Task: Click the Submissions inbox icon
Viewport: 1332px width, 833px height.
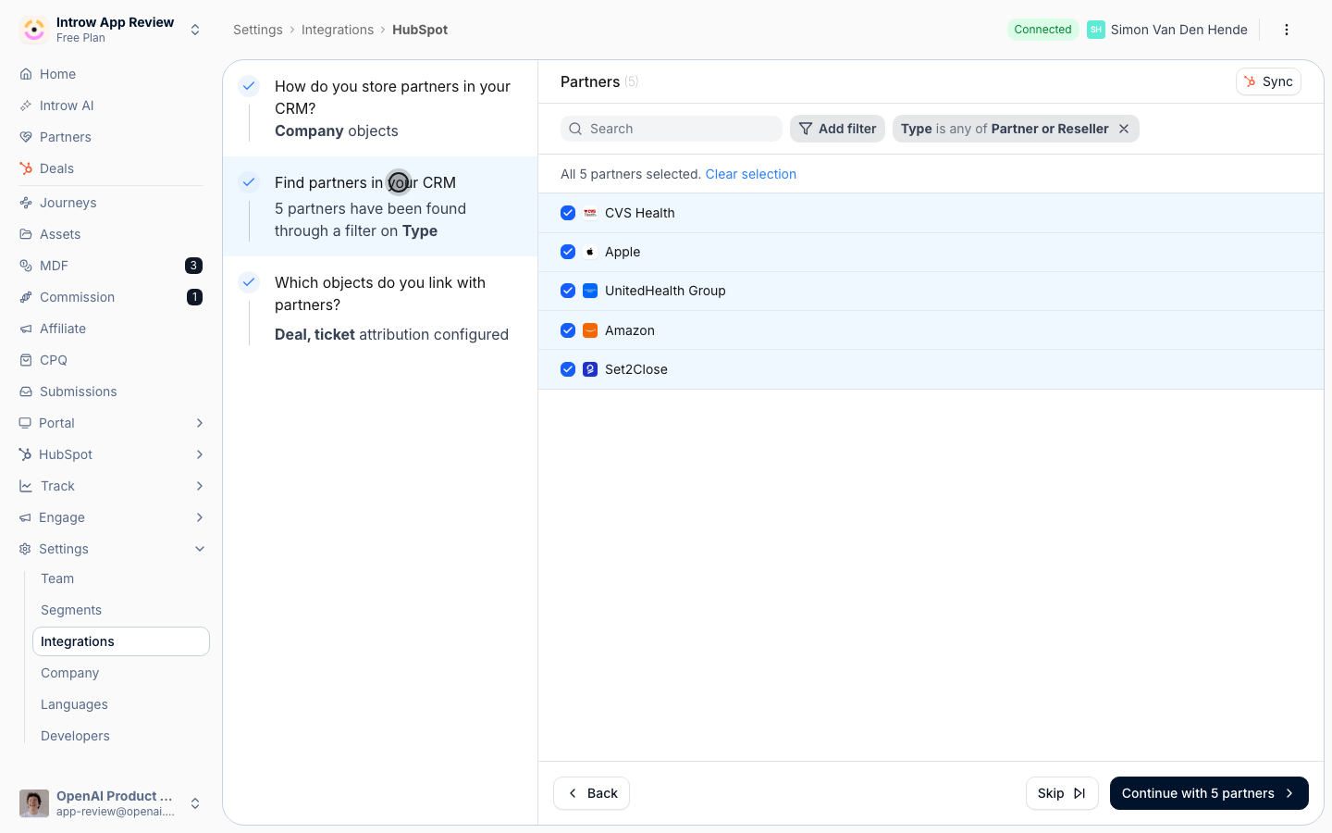Action: pos(26,392)
